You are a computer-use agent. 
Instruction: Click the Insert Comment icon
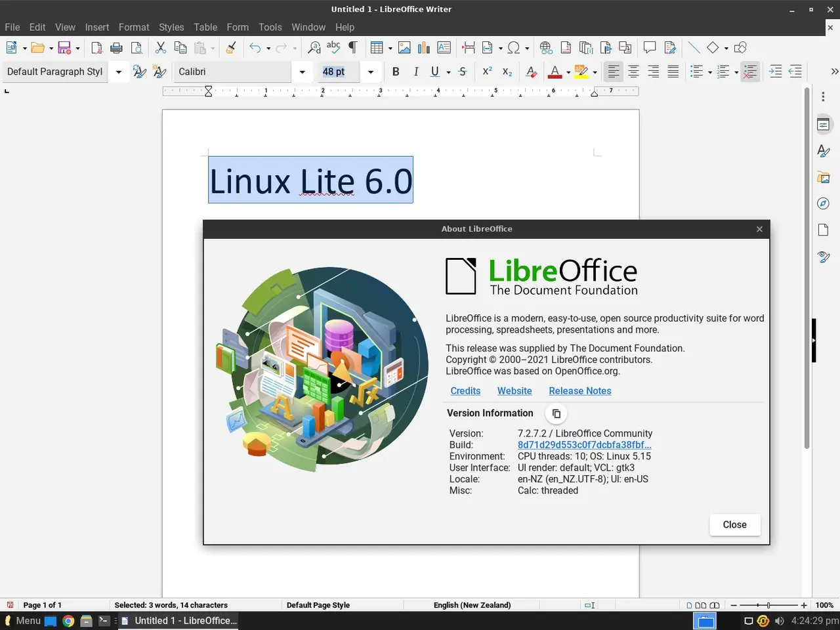pos(650,48)
